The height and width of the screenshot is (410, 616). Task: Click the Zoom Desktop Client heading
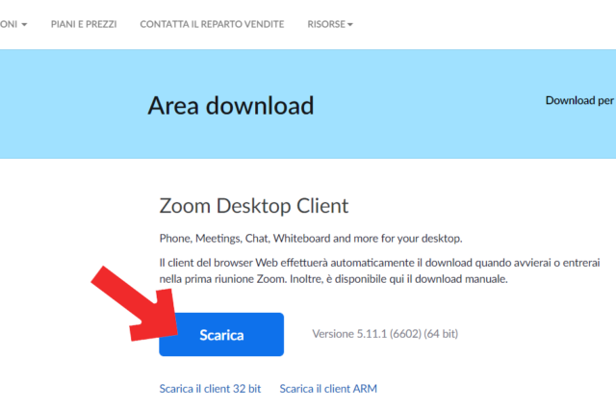click(x=254, y=206)
